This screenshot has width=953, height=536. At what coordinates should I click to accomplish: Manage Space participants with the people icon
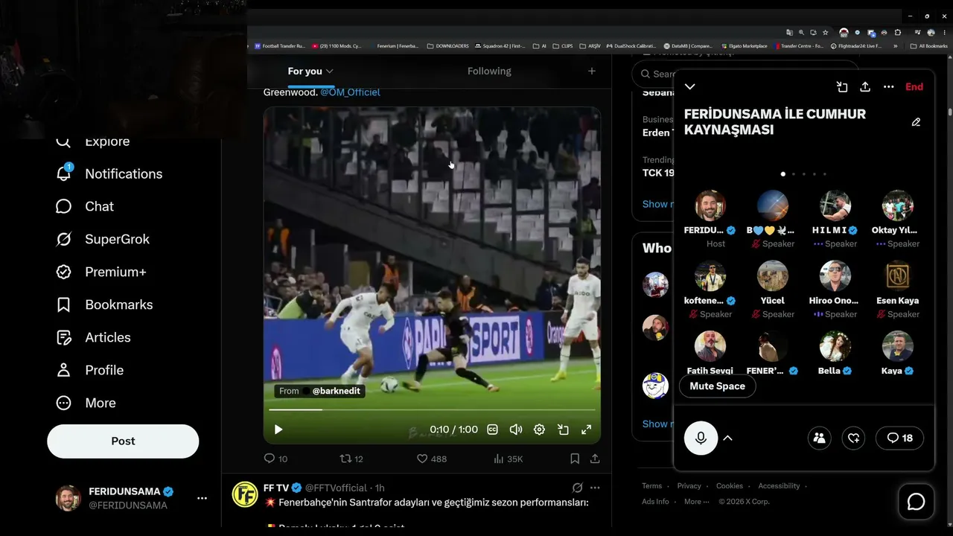(820, 438)
